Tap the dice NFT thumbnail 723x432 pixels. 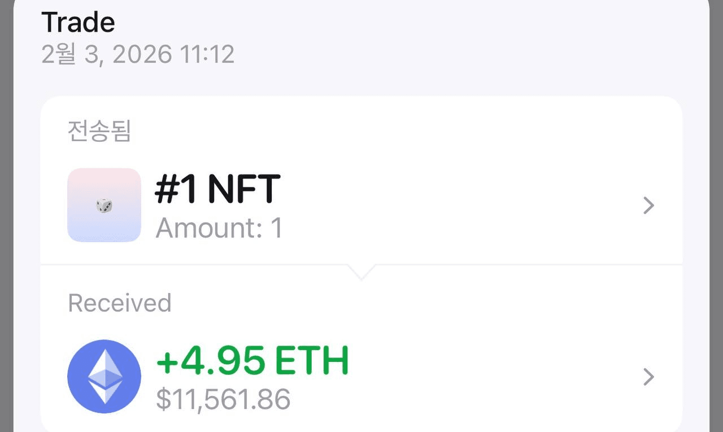point(104,205)
